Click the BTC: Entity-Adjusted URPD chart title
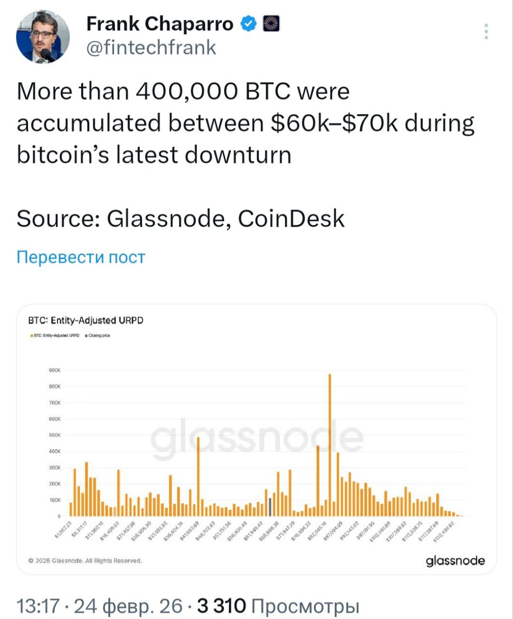513x619 pixels. pos(86,321)
